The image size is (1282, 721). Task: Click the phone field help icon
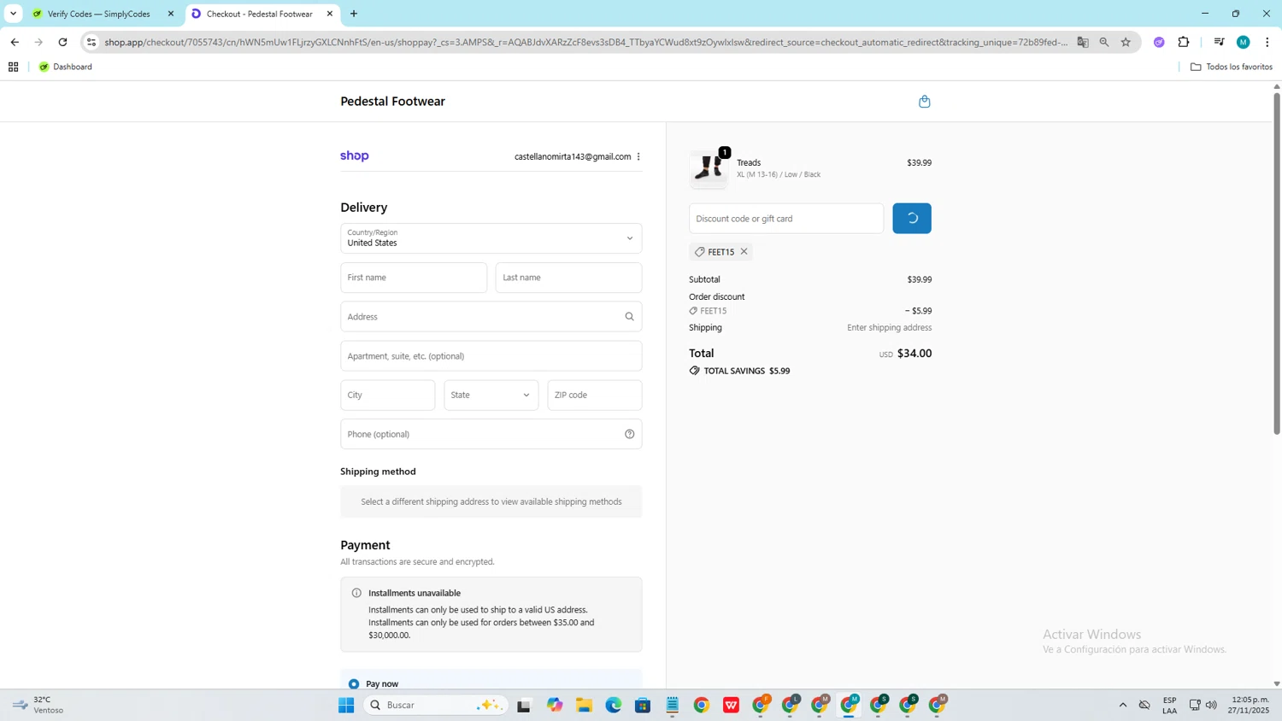tap(630, 434)
